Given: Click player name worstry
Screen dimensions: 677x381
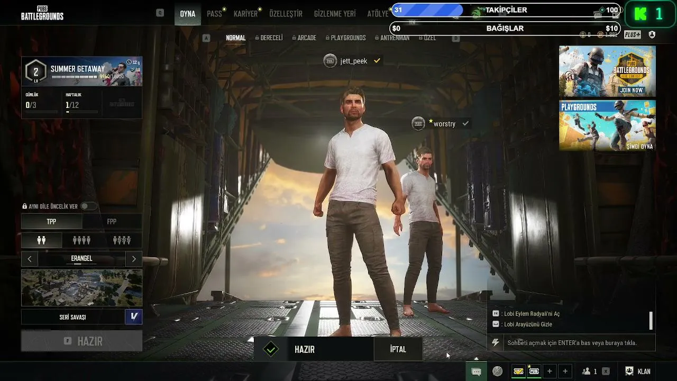Looking at the screenshot, I should (x=444, y=124).
